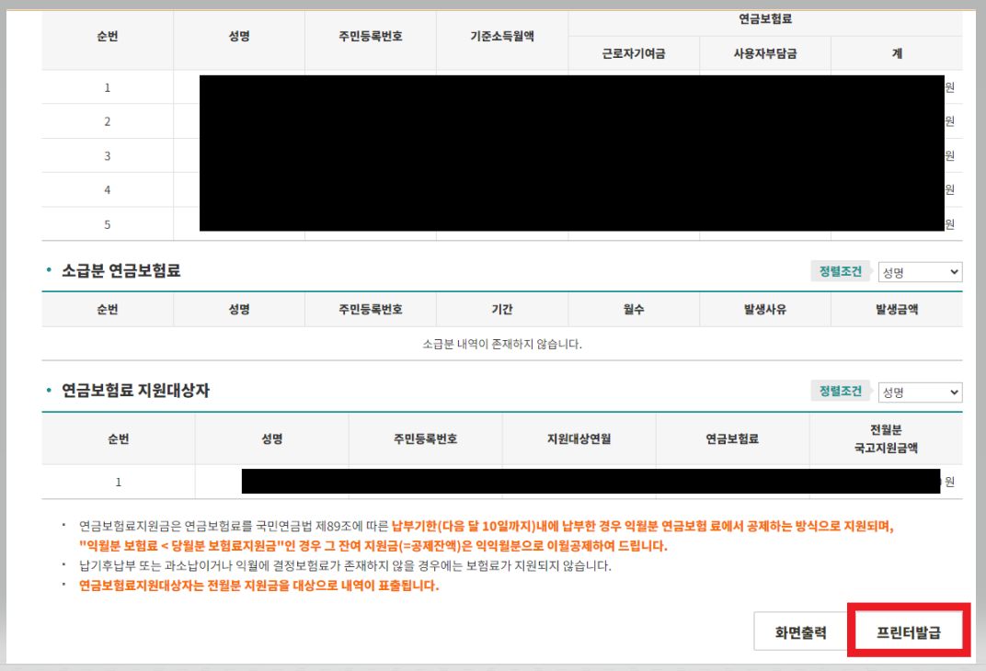Click the 소급분 연금보험료 section title

click(x=120, y=271)
